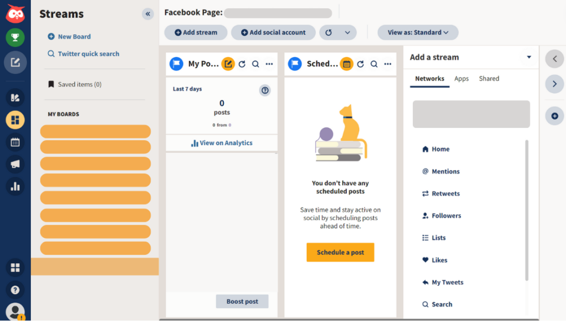
Task: Open the Advertise megaphone icon
Action: click(x=15, y=164)
